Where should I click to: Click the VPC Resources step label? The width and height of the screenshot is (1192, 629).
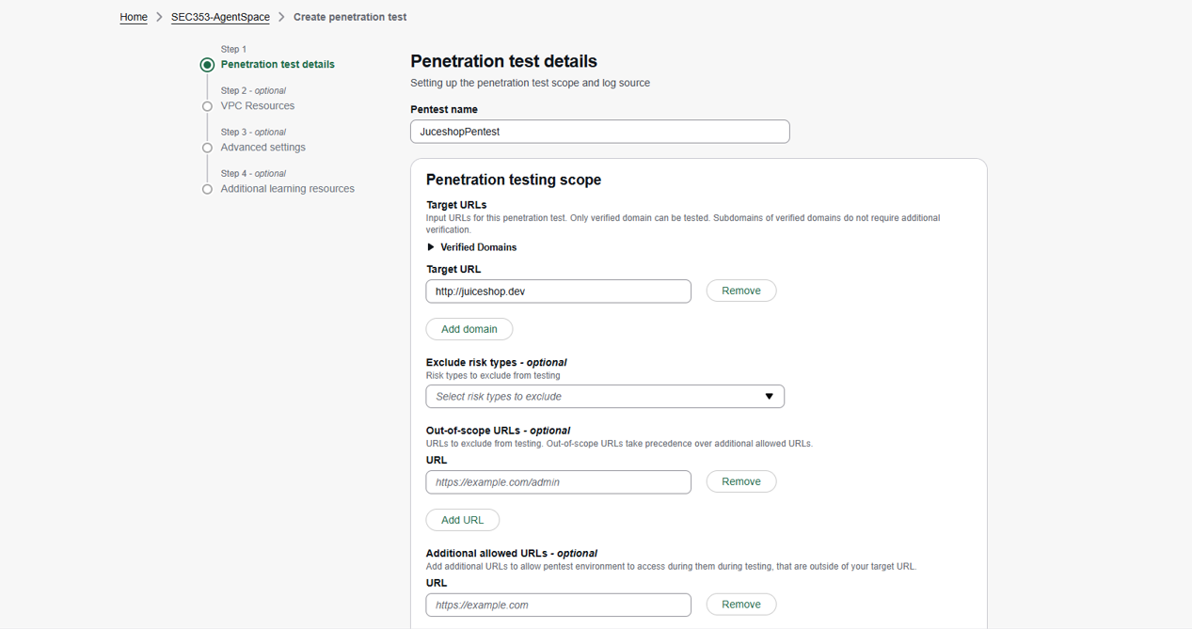pos(258,106)
